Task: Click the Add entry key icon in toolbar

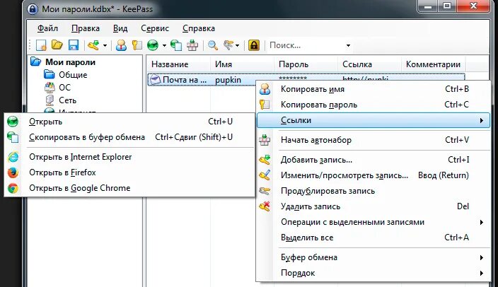Action: [x=93, y=45]
